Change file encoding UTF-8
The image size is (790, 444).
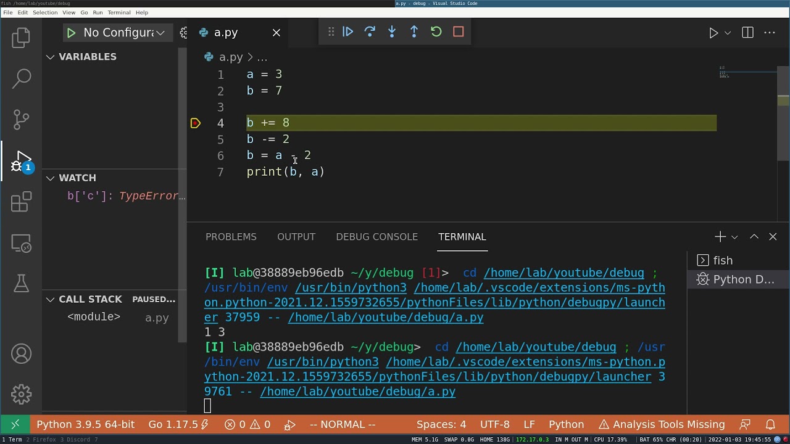click(x=495, y=424)
